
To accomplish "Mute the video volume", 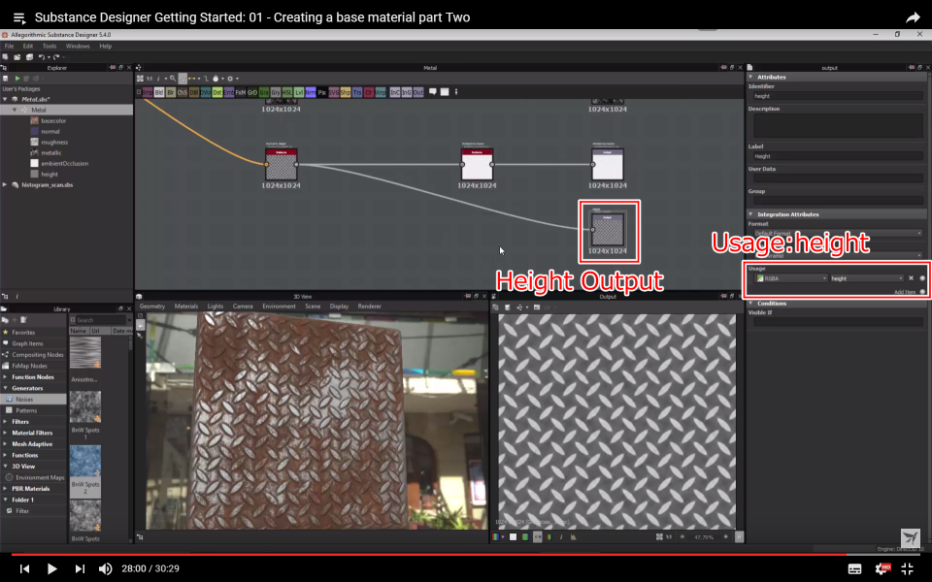I will 105,568.
